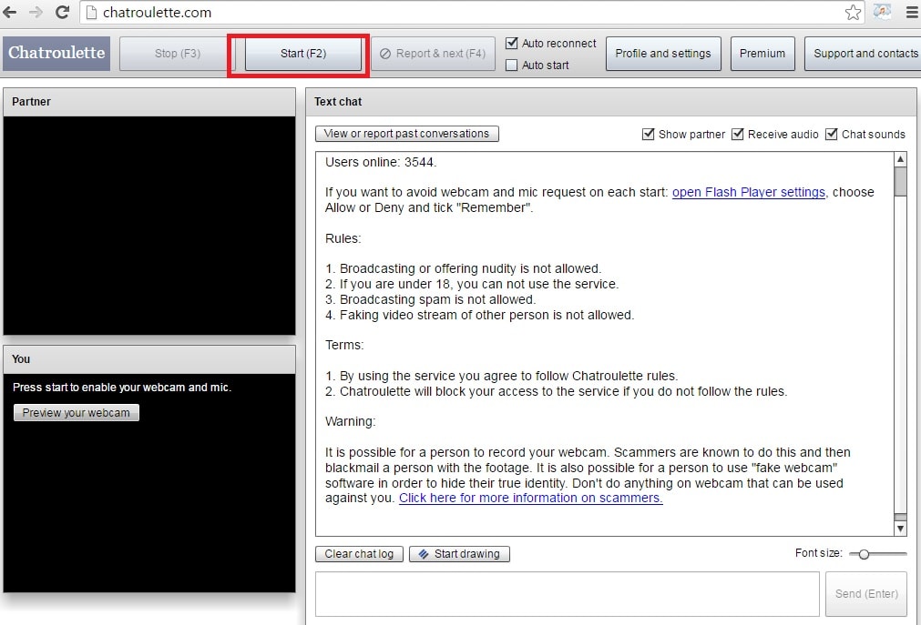
Task: Open Profile and settings
Action: click(x=663, y=54)
